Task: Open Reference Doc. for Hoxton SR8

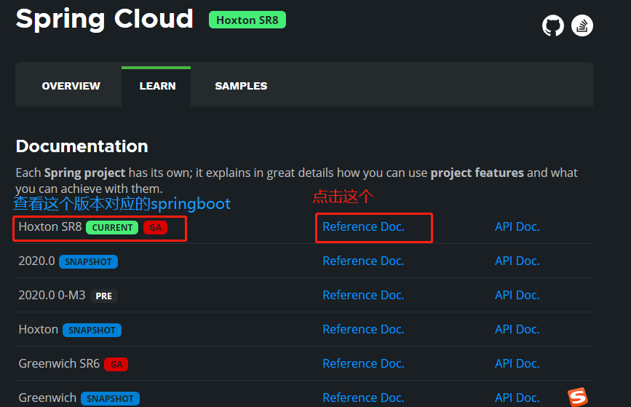Action: pos(363,226)
